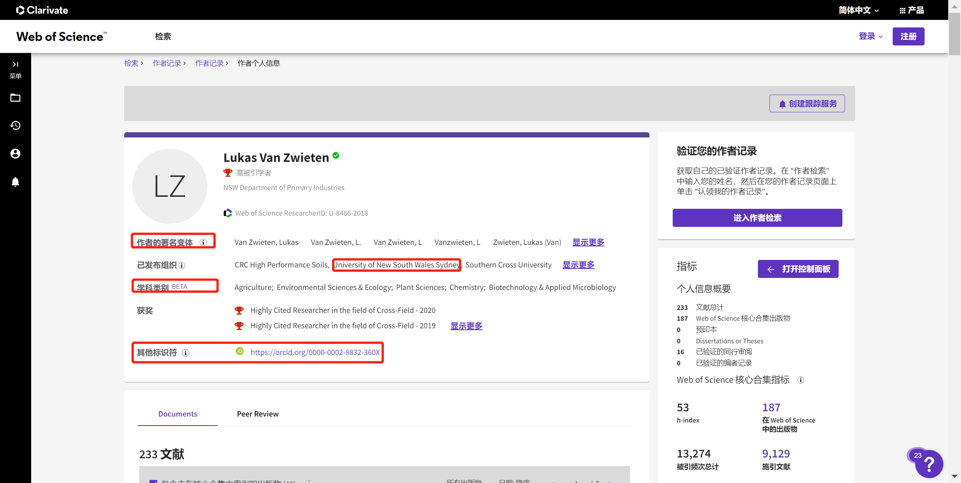Open the folder icon in left sidebar
The image size is (961, 483).
pos(15,98)
